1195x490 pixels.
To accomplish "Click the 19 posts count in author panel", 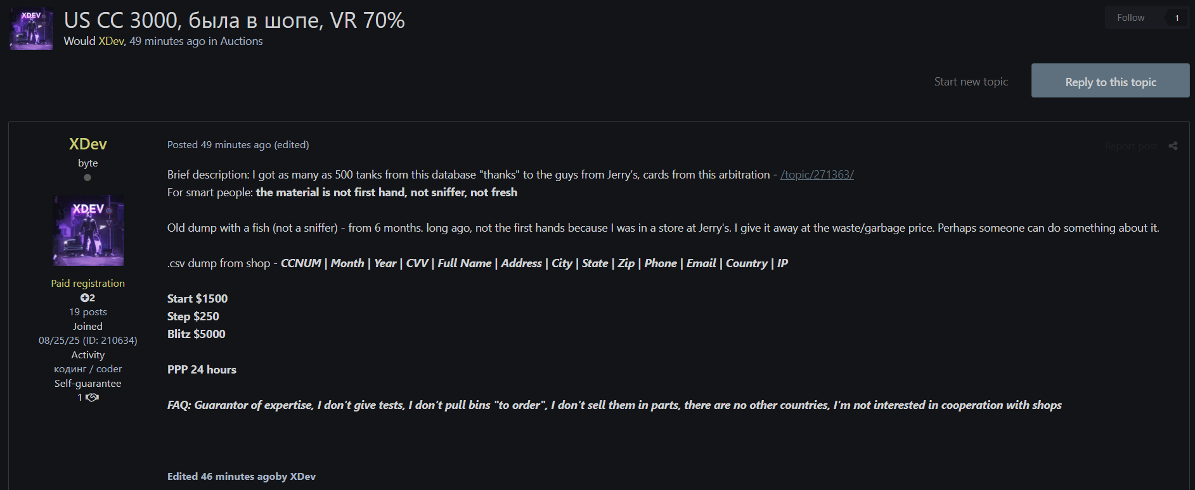I will click(x=87, y=312).
